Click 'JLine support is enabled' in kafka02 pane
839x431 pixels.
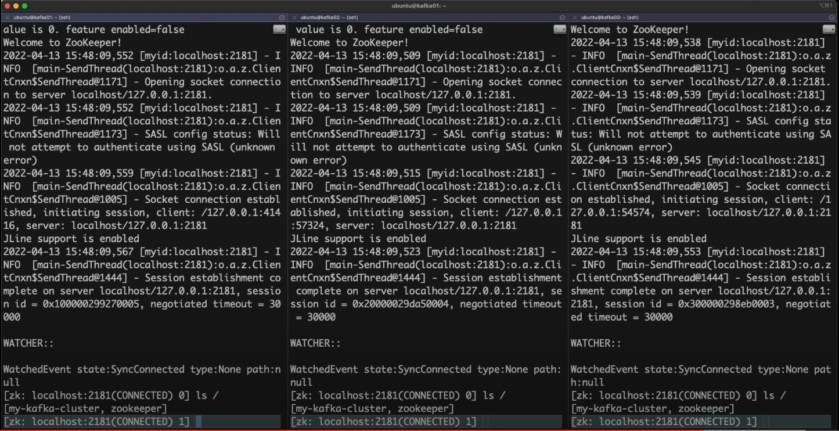pos(358,239)
